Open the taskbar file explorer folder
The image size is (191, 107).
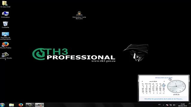coord(11,105)
